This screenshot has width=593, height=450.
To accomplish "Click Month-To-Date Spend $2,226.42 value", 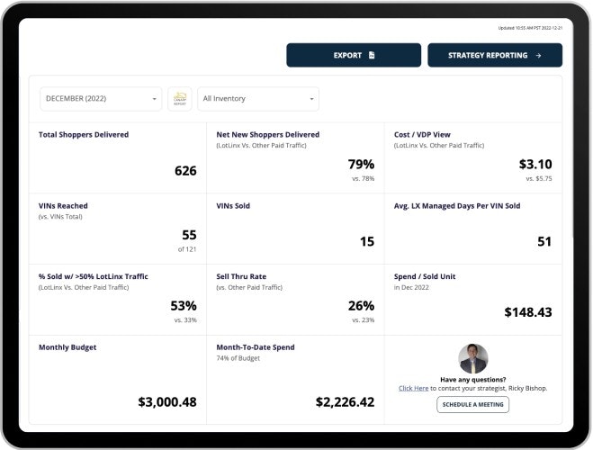I will pyautogui.click(x=345, y=402).
